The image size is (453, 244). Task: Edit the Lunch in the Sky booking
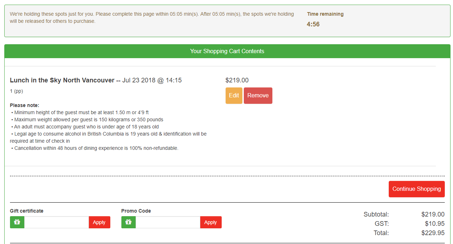coord(234,96)
